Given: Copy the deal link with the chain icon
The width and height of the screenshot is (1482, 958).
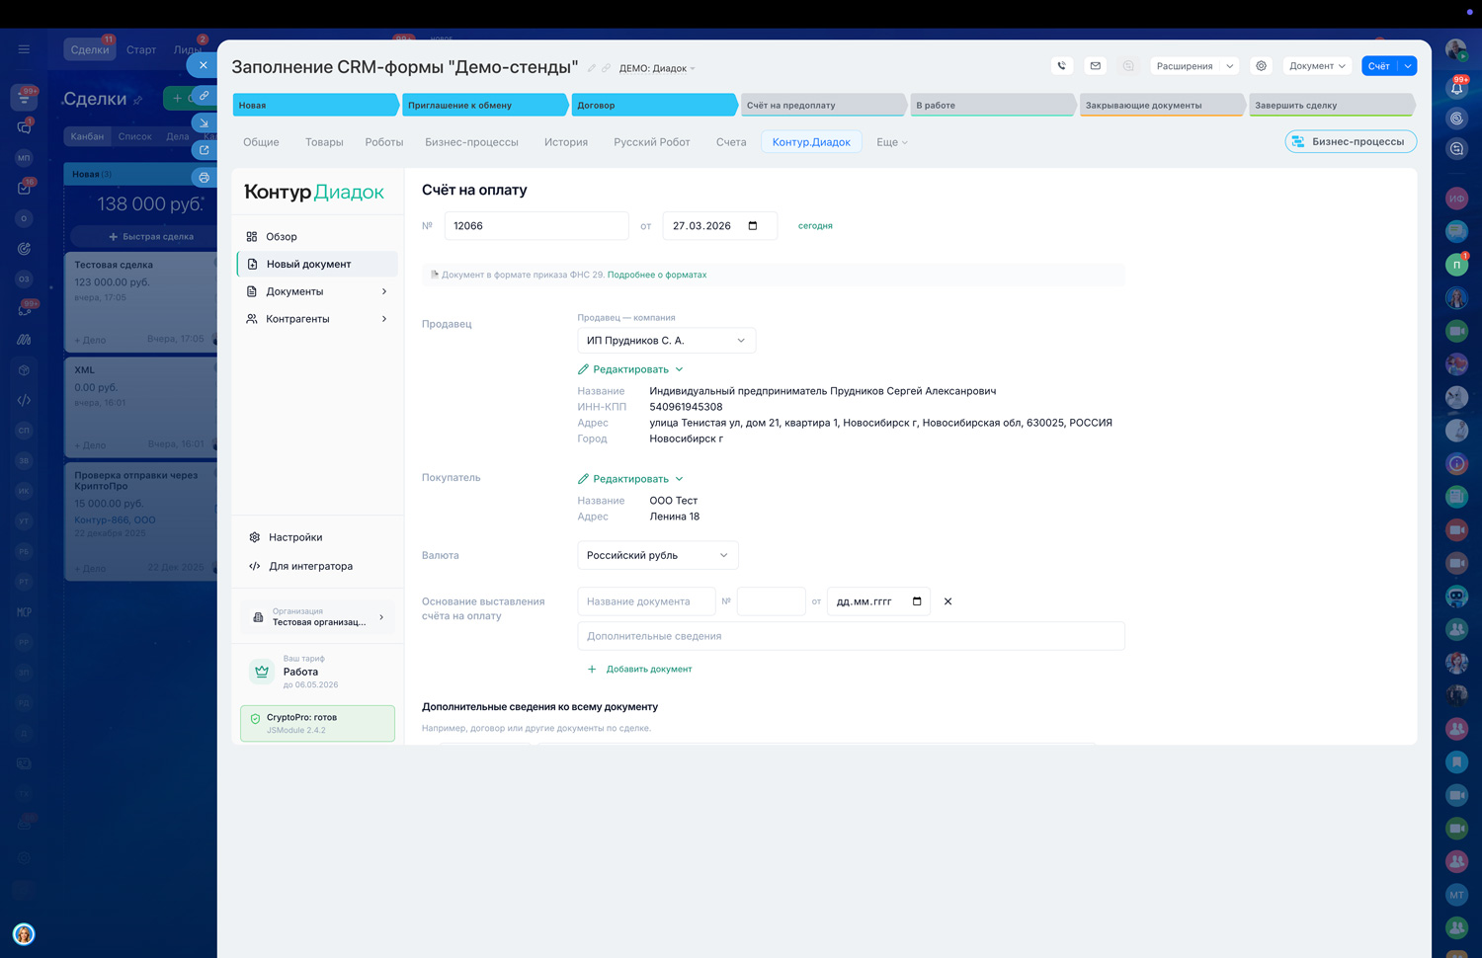Looking at the screenshot, I should (x=204, y=96).
